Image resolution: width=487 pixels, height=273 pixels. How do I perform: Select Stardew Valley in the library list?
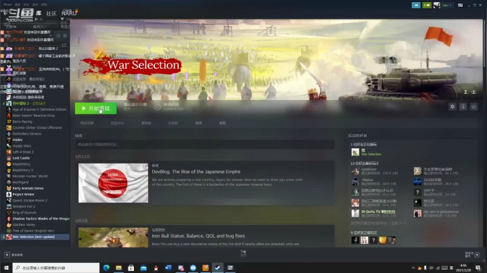24,224
